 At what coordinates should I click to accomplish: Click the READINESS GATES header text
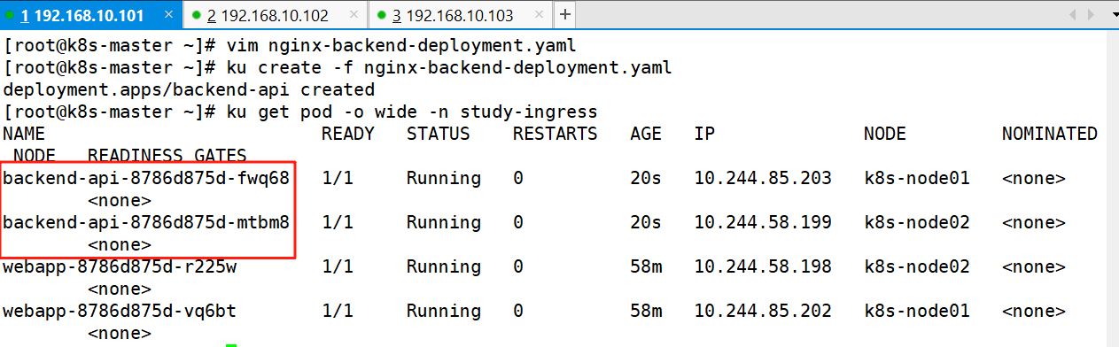tap(167, 156)
